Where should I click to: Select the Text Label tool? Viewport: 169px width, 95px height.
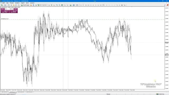122,5
